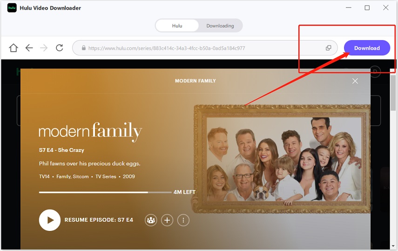Image resolution: width=398 pixels, height=251 pixels.
Task: Switch to the Hulu tab
Action: pos(177,26)
